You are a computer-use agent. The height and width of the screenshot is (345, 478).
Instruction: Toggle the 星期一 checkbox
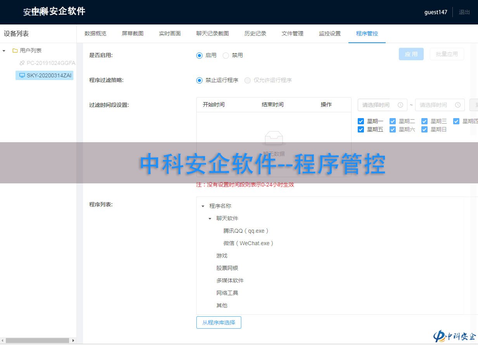coord(361,121)
